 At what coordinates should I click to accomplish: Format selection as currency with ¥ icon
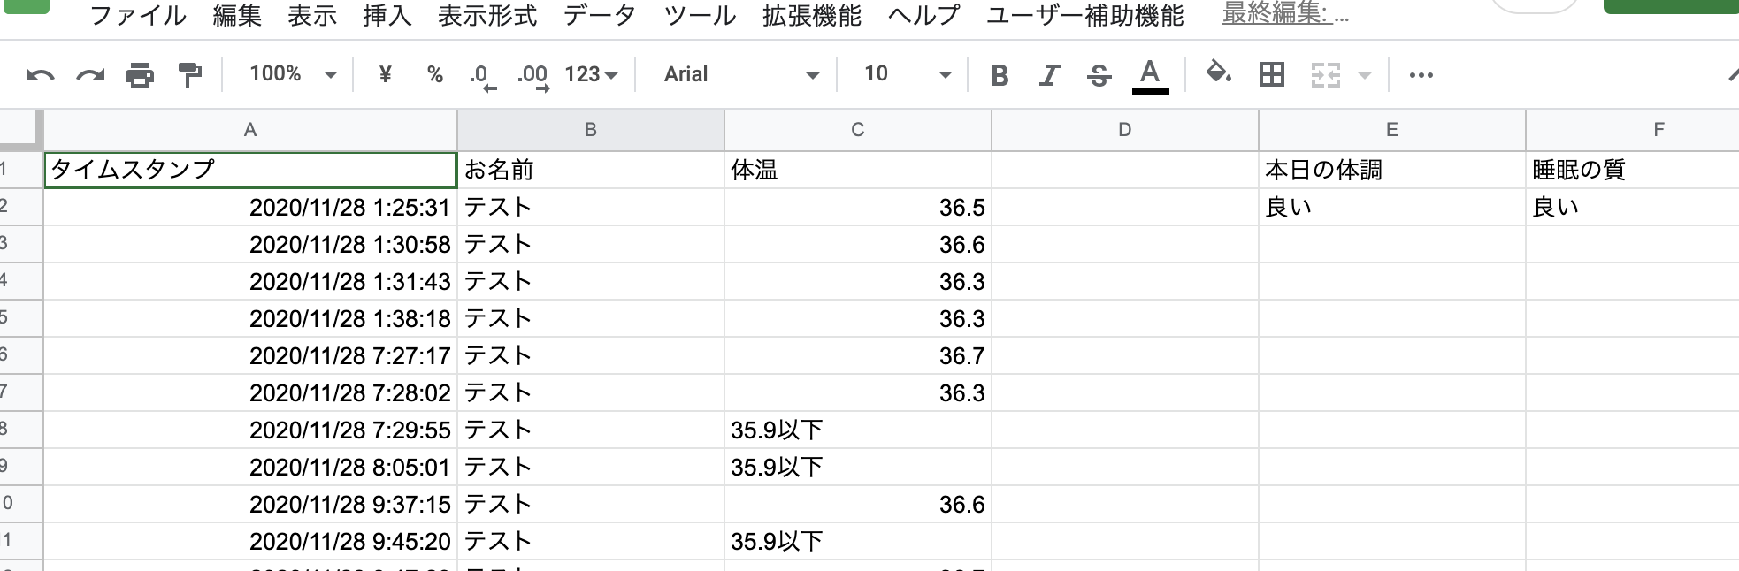coord(385,74)
